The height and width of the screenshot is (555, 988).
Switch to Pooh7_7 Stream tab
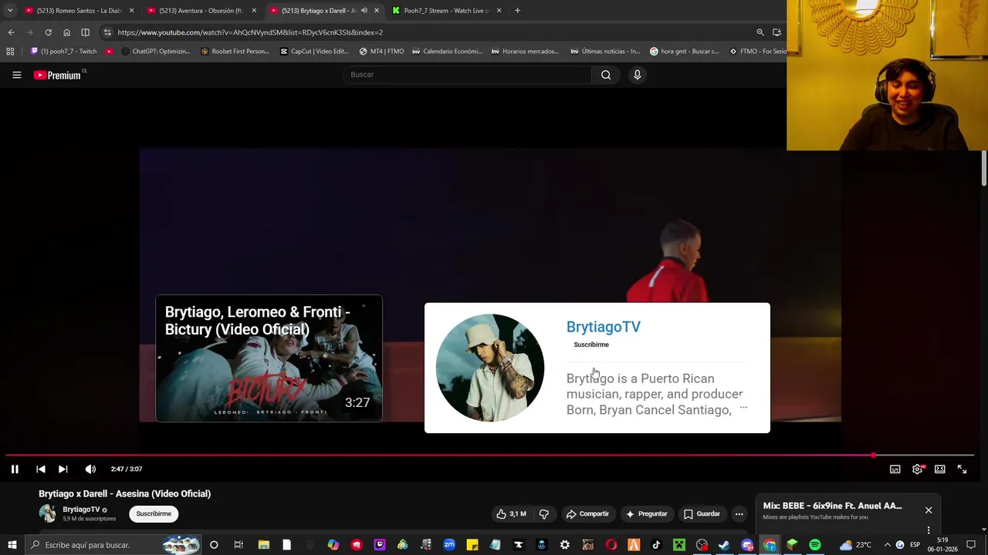[446, 11]
